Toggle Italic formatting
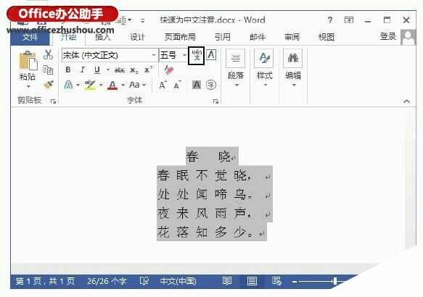 [x=83, y=70]
